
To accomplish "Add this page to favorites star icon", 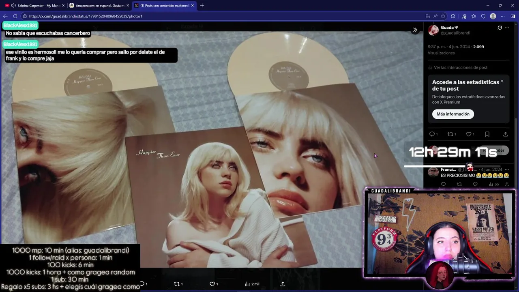I will [x=443, y=16].
